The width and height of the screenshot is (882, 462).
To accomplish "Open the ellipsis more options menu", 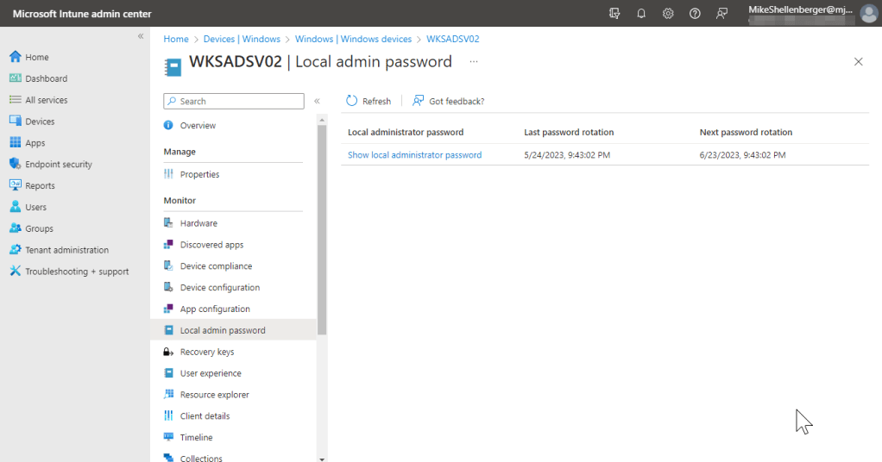I will click(473, 62).
